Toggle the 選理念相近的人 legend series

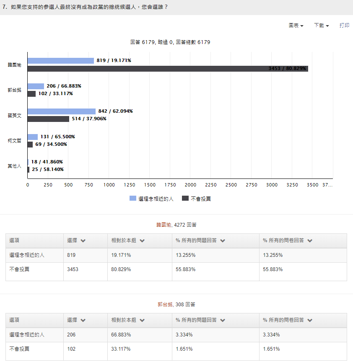coord(151,199)
